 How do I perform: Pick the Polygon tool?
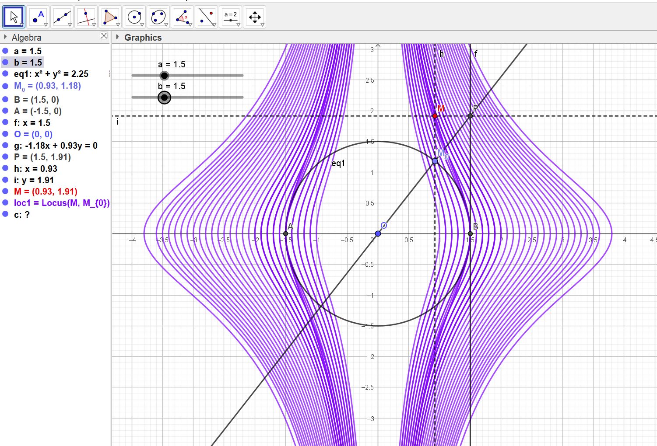click(x=110, y=17)
